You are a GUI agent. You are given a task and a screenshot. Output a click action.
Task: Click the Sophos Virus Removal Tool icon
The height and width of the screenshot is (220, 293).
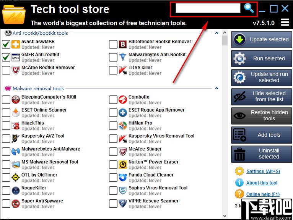(x=123, y=191)
